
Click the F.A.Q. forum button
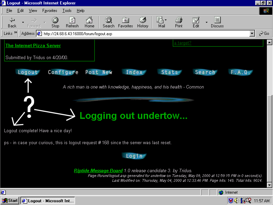(241, 72)
